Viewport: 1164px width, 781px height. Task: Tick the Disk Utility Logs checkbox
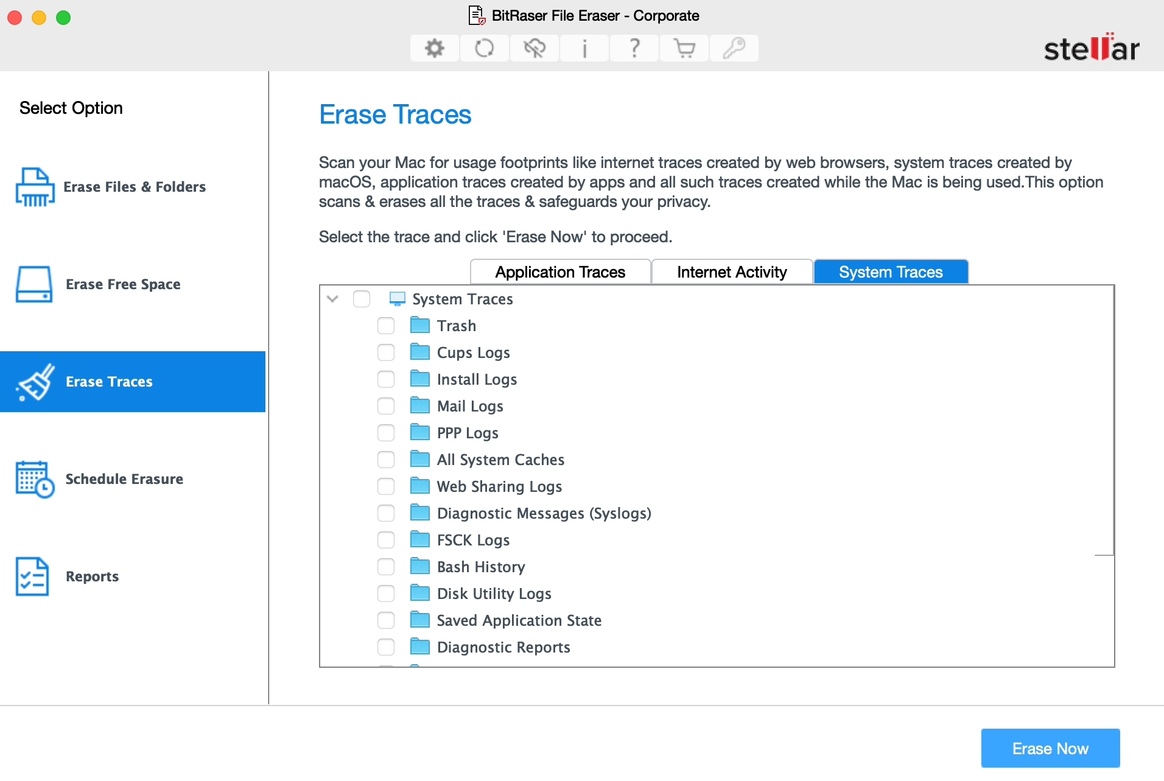[x=386, y=594]
